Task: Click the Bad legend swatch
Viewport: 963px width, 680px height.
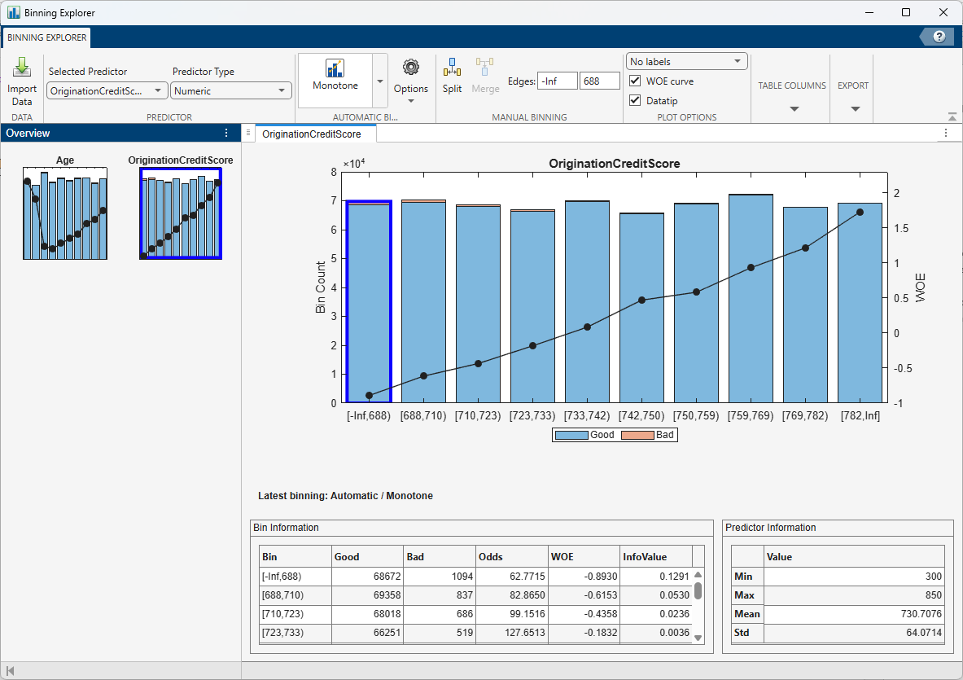Action: coord(638,435)
